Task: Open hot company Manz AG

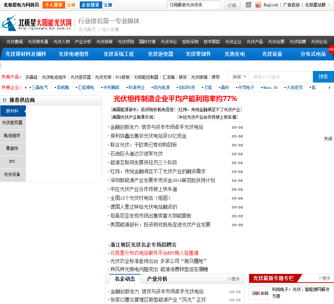Action: coord(271,88)
